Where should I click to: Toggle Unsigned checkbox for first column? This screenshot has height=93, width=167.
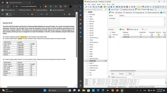[x=152, y=37]
